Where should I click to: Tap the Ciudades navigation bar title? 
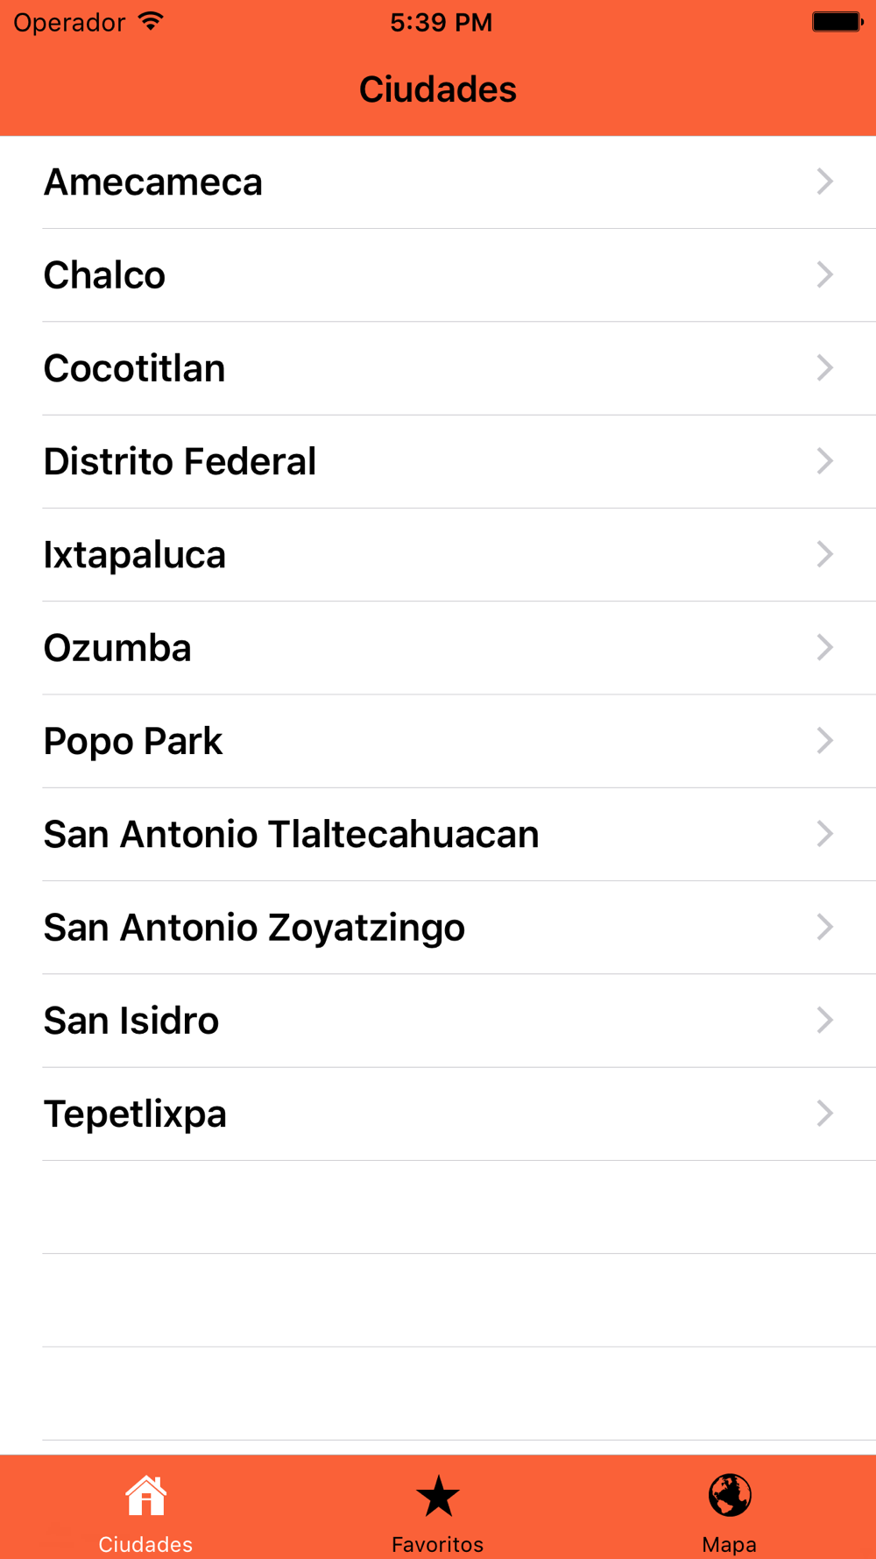coord(438,89)
